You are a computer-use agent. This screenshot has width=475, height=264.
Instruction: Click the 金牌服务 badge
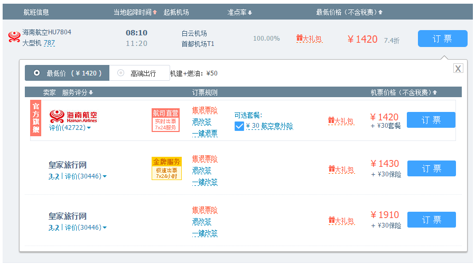tap(166, 168)
